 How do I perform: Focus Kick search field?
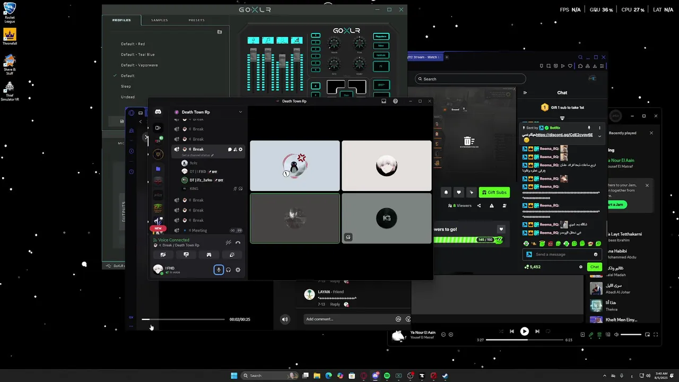pyautogui.click(x=471, y=79)
